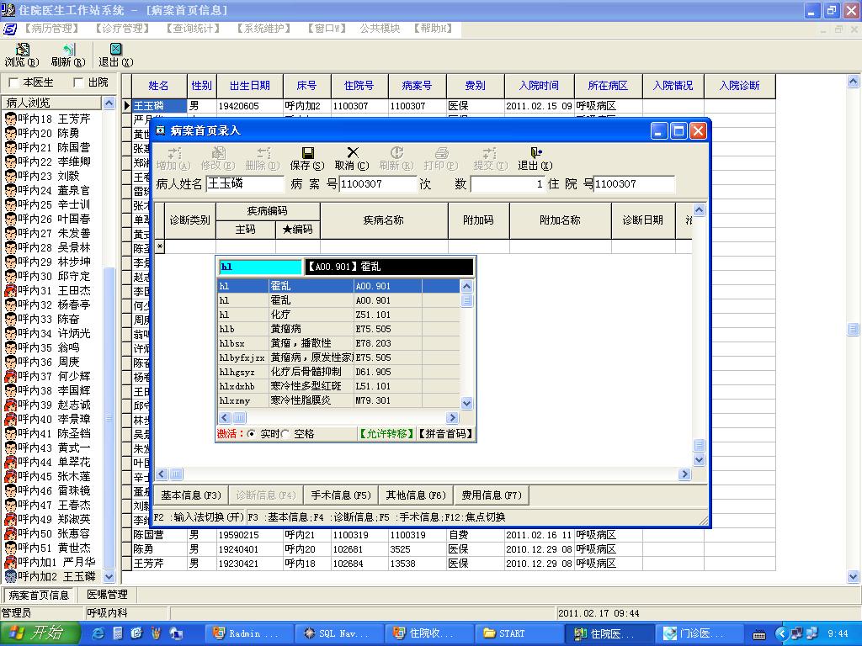Image resolution: width=862 pixels, height=646 pixels.
Task: Click the scroll-down arrow of patient list
Action: 109,577
